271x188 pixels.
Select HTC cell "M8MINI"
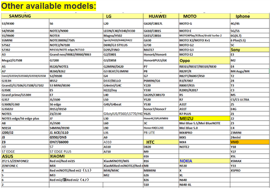click(161, 171)
